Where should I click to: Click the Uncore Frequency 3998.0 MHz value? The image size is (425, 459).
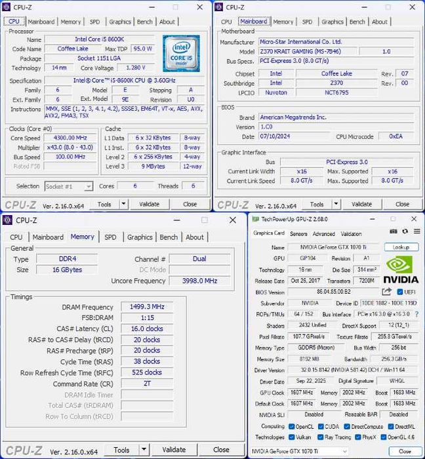click(199, 281)
